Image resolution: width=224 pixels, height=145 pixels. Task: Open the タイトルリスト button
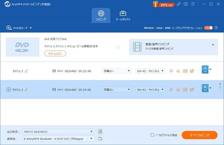point(55,53)
